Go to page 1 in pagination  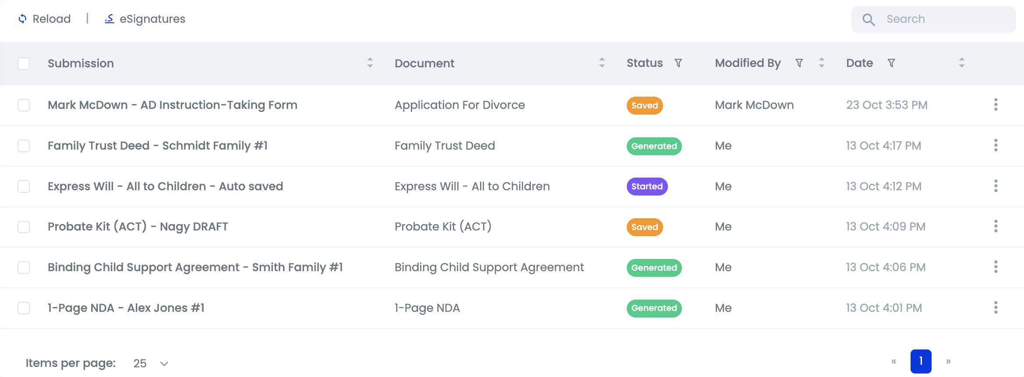(921, 361)
